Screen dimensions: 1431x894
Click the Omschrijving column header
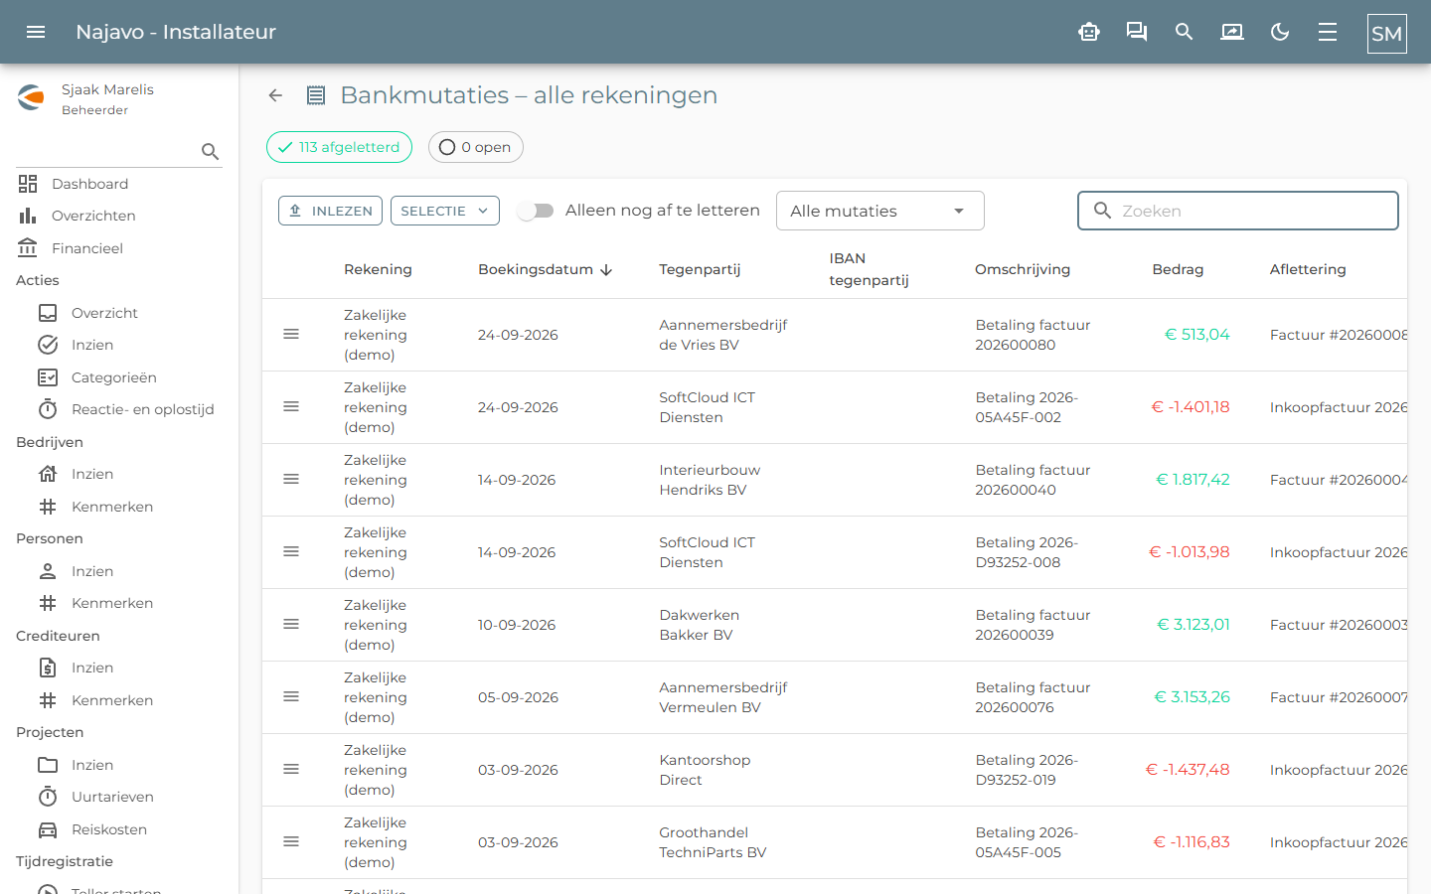(1023, 269)
